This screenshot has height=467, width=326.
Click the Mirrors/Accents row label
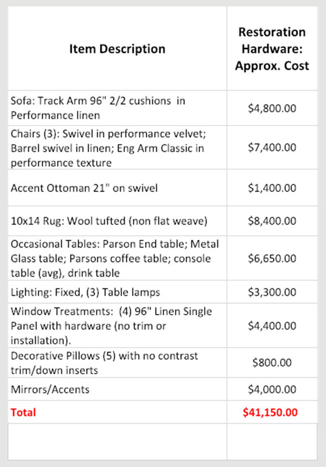50,389
